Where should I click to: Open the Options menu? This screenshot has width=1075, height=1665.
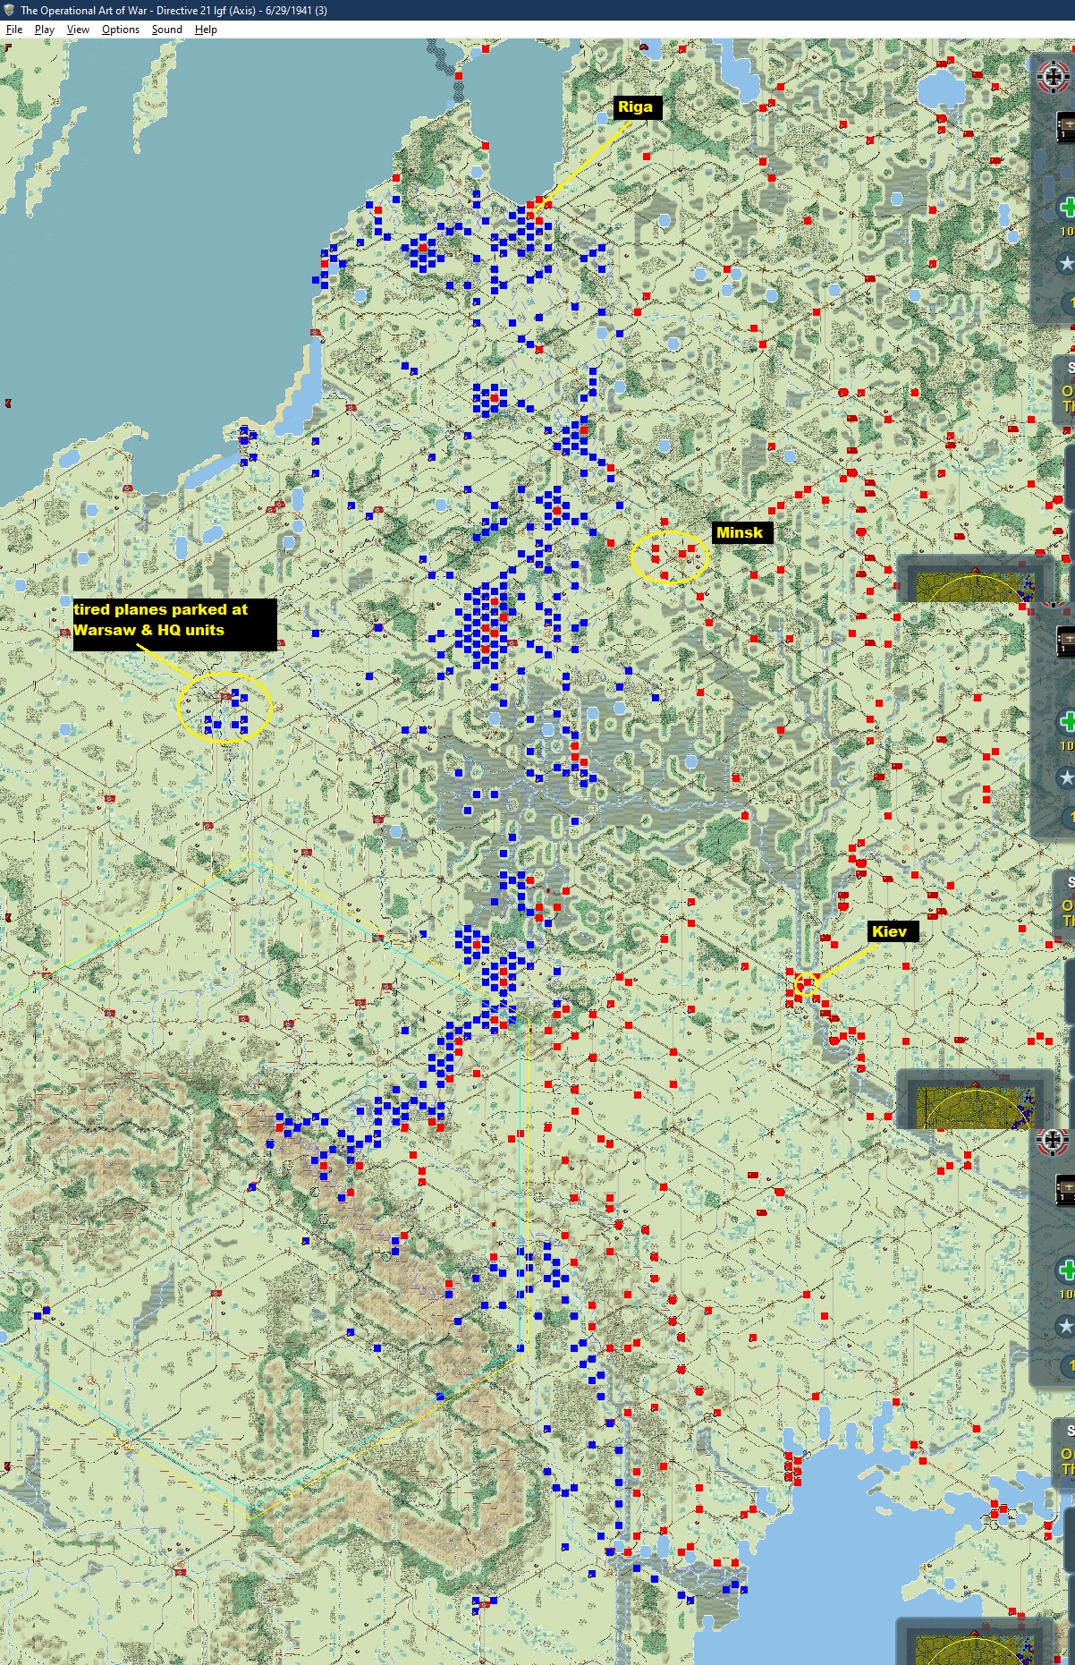[121, 30]
